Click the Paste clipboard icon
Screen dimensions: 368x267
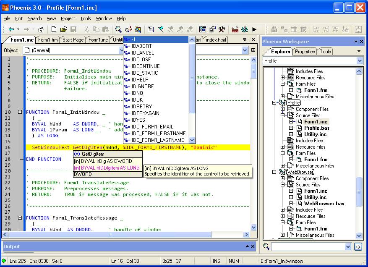106,29
